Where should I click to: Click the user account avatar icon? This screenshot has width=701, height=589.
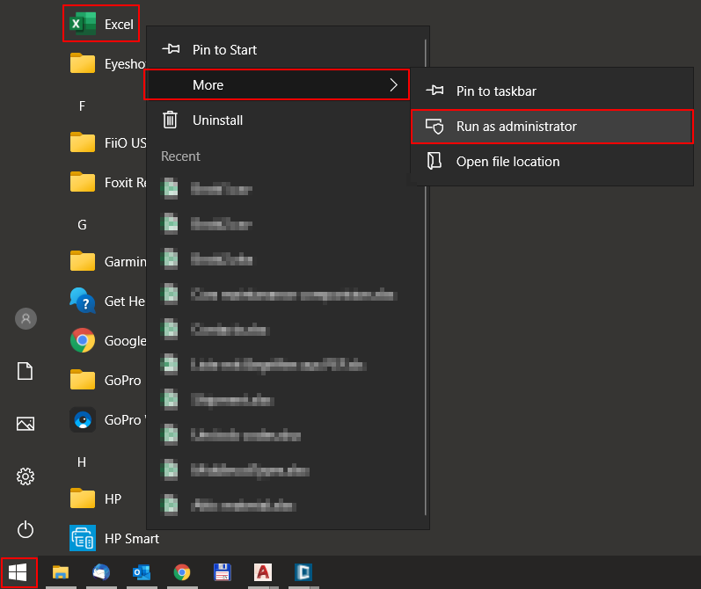point(26,318)
